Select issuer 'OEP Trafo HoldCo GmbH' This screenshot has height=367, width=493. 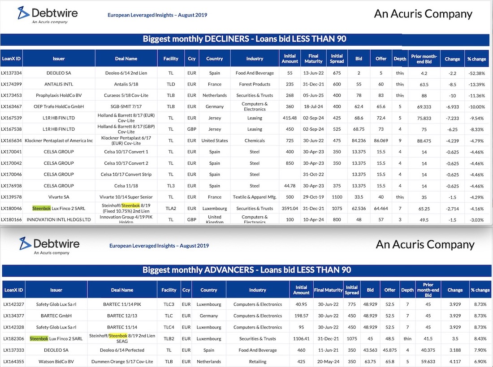pyautogui.click(x=59, y=107)
